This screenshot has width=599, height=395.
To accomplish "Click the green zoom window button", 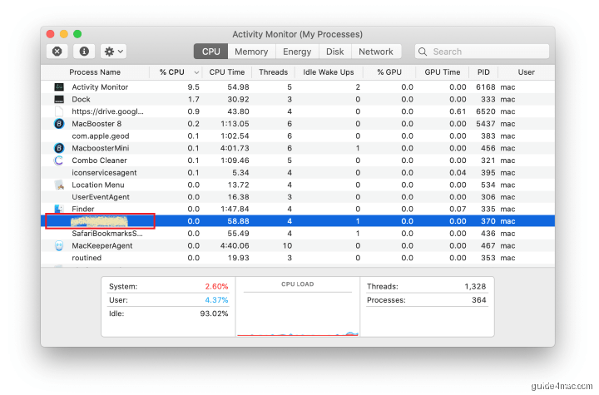I will pos(77,34).
